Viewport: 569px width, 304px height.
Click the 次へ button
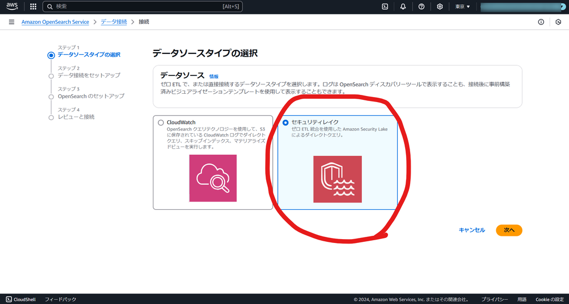509,230
